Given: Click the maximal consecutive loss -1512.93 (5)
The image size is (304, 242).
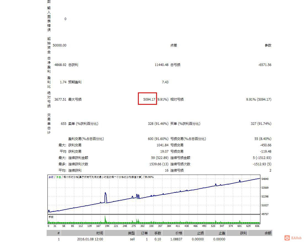Looking at the screenshot, I should [x=262, y=164].
